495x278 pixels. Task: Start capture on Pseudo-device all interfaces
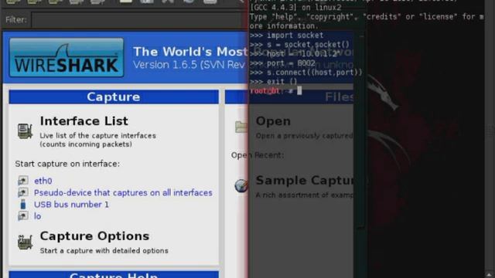pyautogui.click(x=123, y=192)
